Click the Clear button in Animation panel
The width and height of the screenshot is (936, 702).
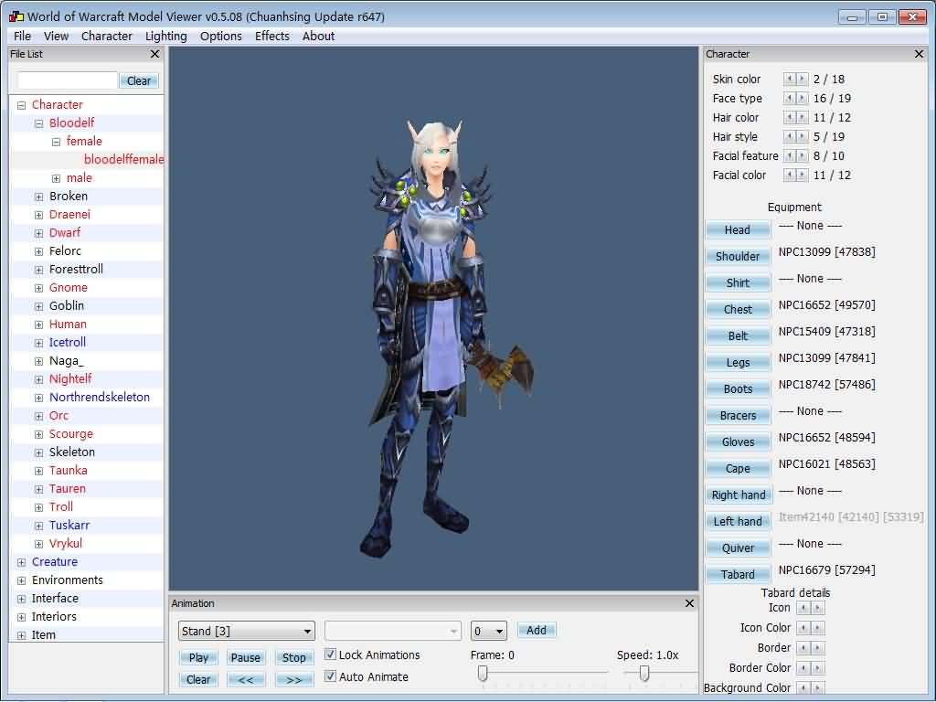click(198, 679)
